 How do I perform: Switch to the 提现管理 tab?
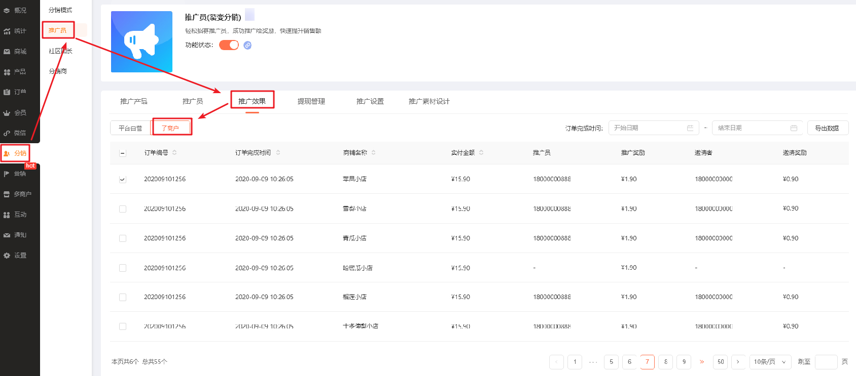click(311, 101)
